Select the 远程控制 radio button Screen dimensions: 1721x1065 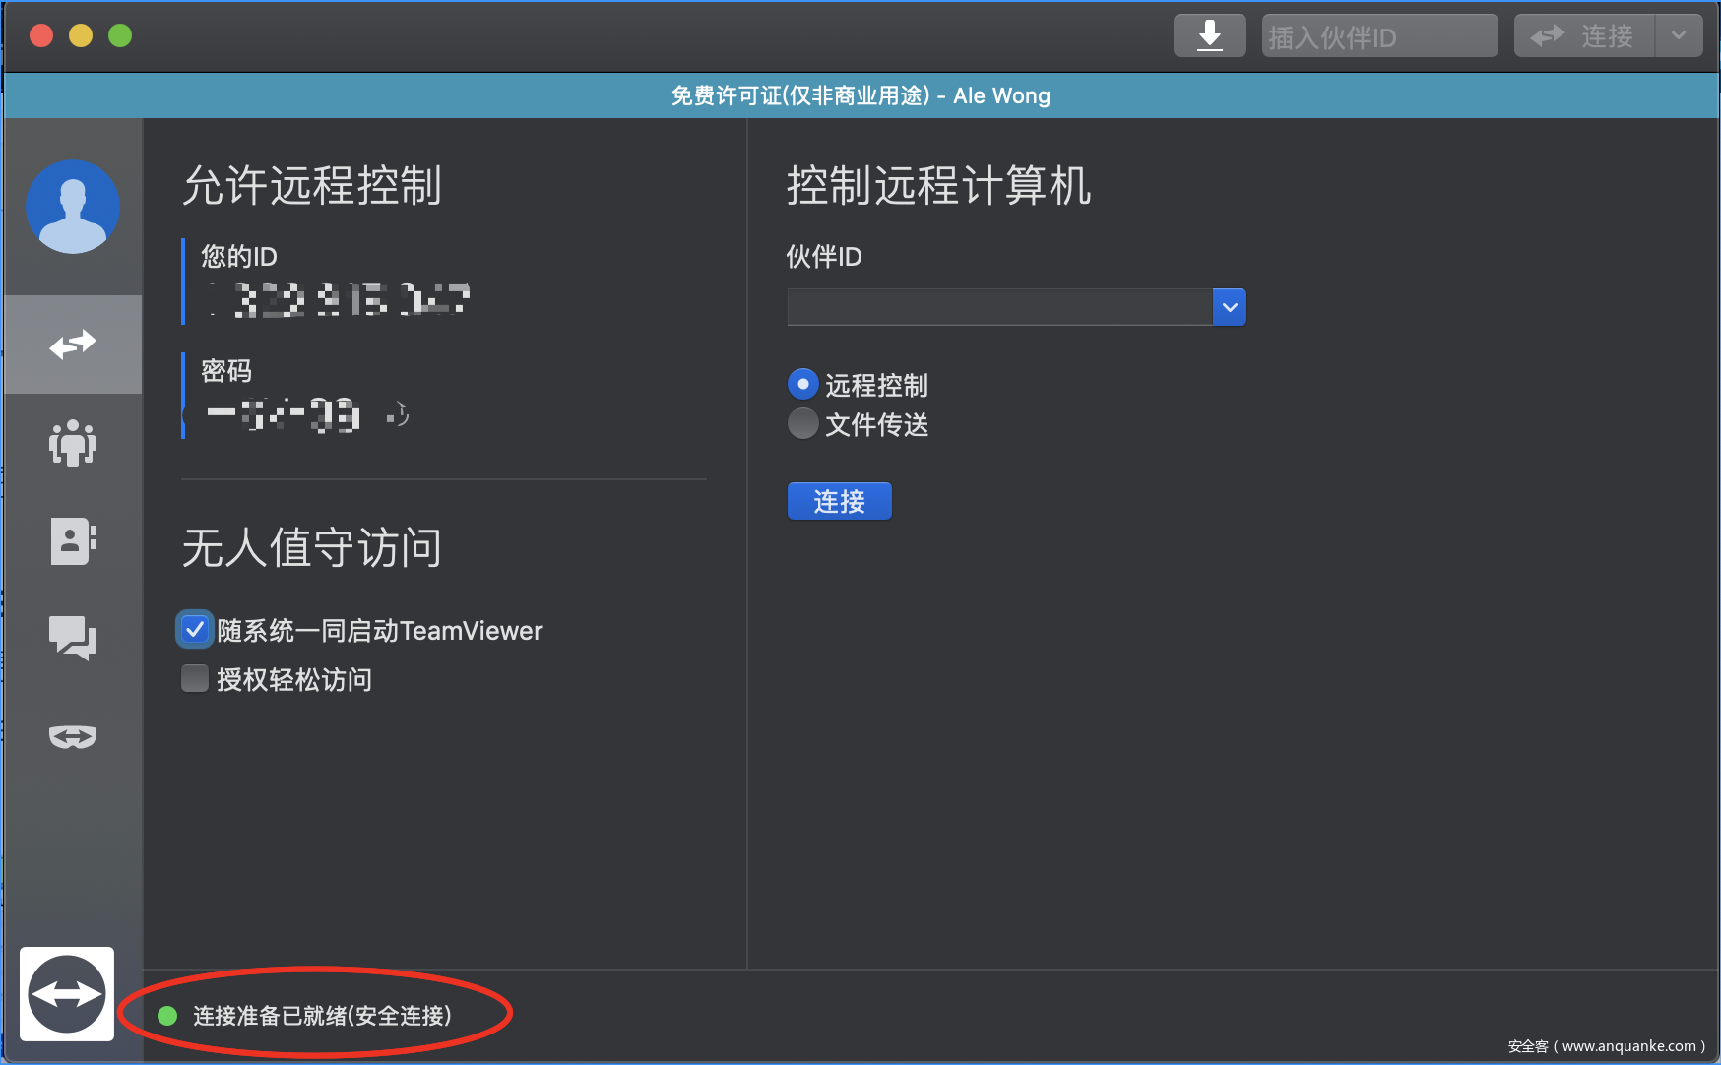803,384
